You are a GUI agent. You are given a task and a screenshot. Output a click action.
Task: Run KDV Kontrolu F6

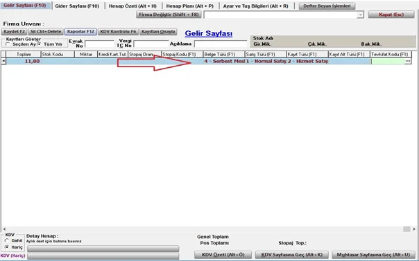[x=118, y=31]
